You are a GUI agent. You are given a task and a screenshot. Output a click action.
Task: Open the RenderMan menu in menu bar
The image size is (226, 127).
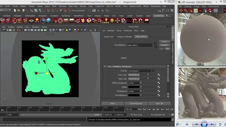pos(155,6)
